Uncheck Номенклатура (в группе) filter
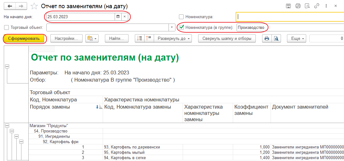This screenshot has width=344, height=161. click(181, 28)
